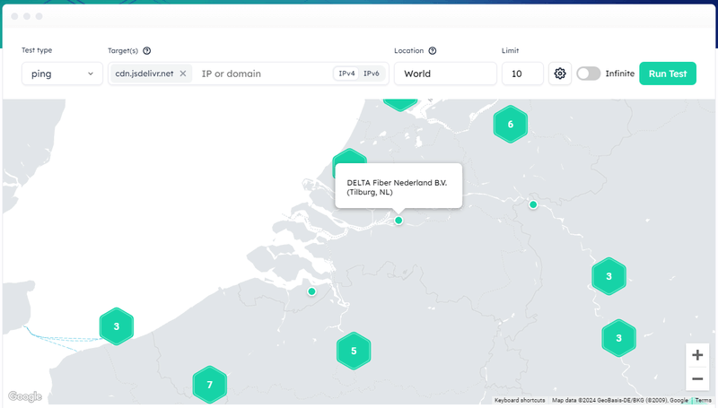Click the IP or domain input
This screenshot has width=718, height=408.
click(x=262, y=74)
